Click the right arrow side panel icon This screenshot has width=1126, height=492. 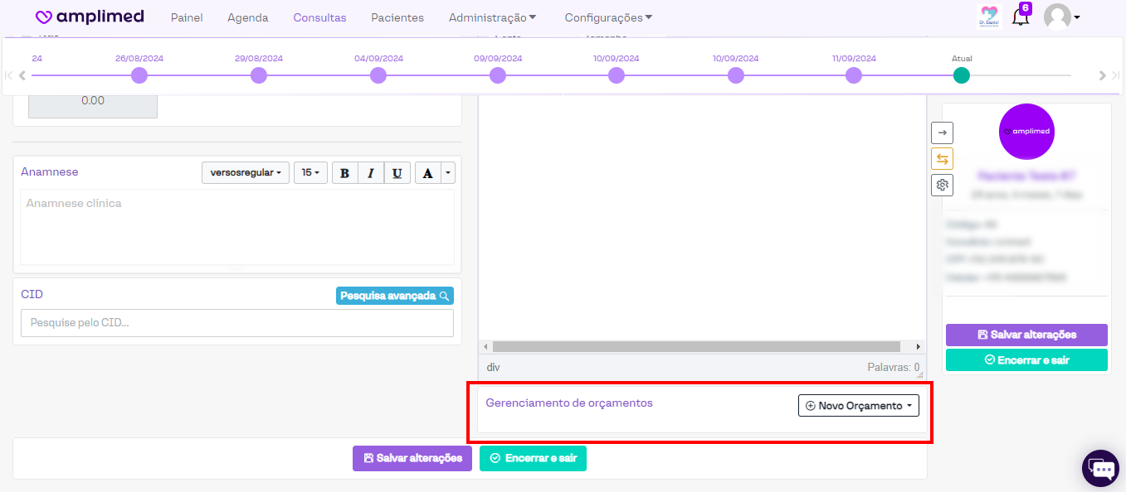coord(942,133)
